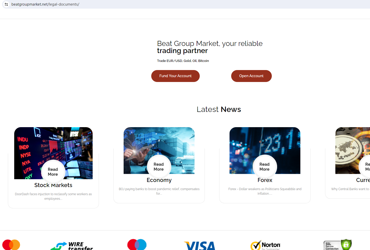
Task: Click the SSL Secure Connection badge
Action: [x=338, y=245]
